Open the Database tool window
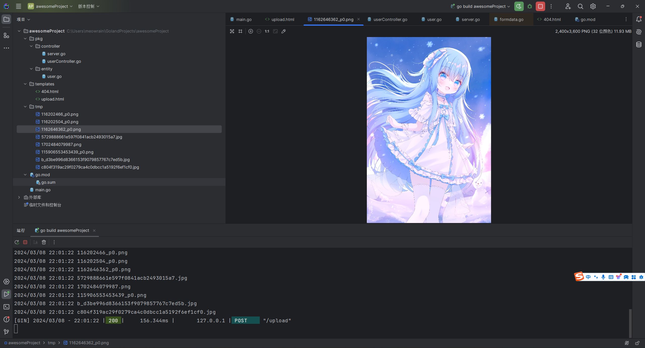645x348 pixels. [639, 45]
